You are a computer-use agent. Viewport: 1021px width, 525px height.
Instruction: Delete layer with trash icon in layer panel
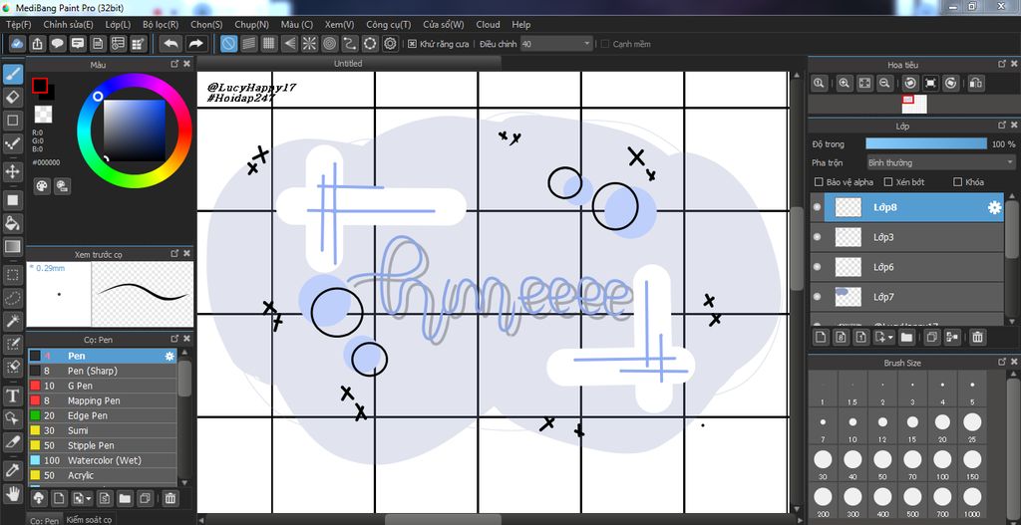977,337
